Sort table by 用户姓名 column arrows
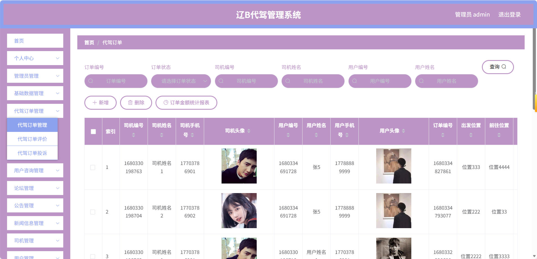The width and height of the screenshot is (537, 259). coord(316,135)
